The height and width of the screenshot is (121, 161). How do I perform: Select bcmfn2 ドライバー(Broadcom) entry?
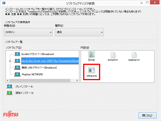[x=38, y=54]
